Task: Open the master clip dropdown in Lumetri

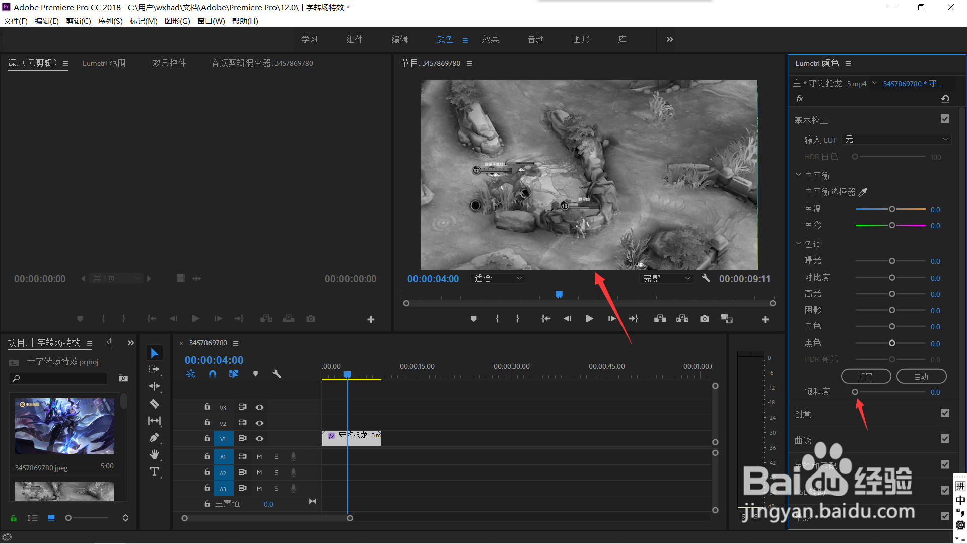Action: coord(875,83)
